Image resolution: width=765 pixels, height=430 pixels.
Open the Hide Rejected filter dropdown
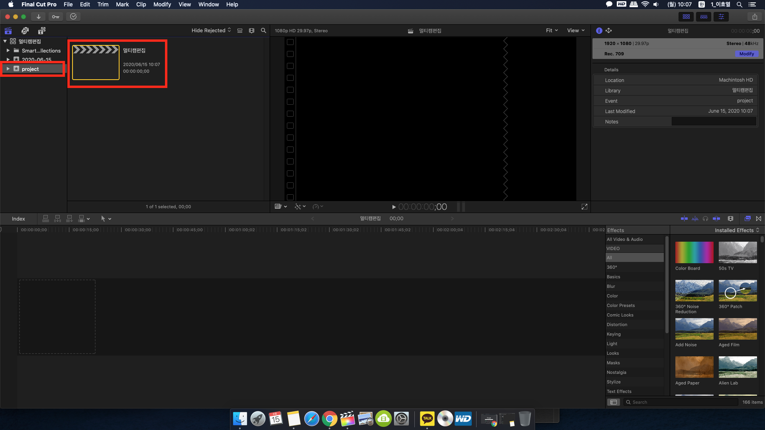click(x=211, y=31)
